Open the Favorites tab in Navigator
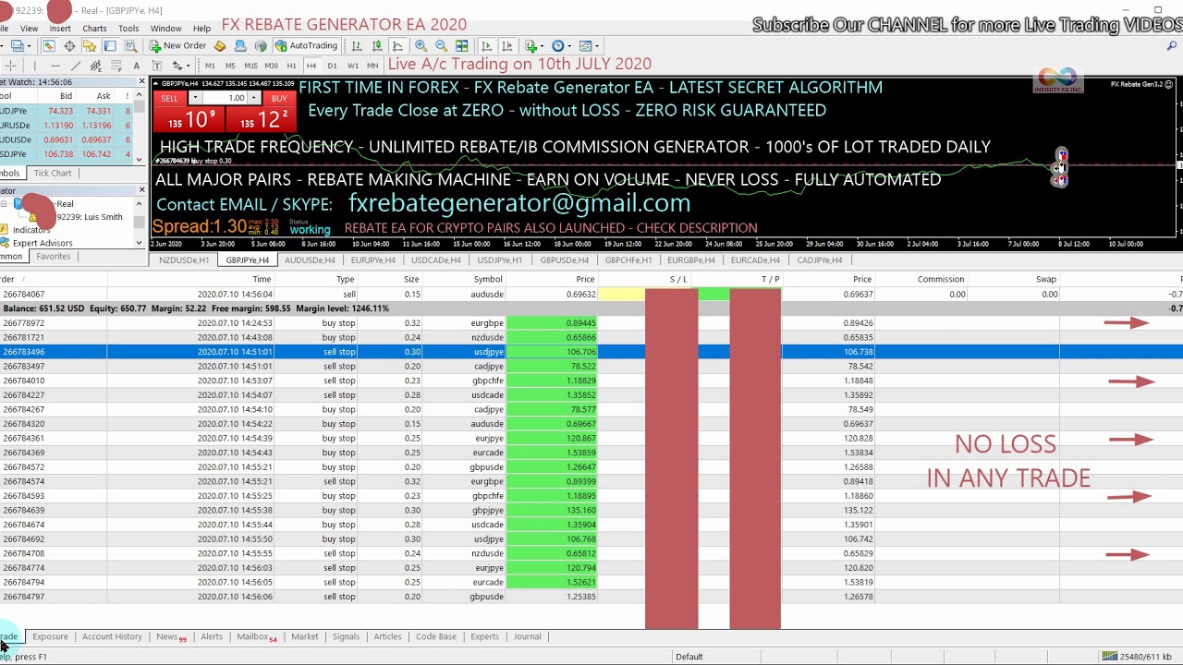The height and width of the screenshot is (665, 1183). (x=53, y=256)
